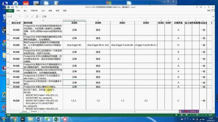Open the Windows Start menu

pos(3,119)
